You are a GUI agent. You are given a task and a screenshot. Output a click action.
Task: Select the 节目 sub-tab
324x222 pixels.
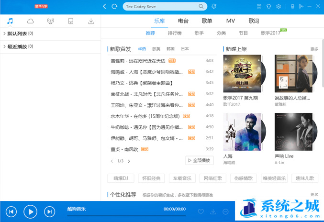coord(243,33)
